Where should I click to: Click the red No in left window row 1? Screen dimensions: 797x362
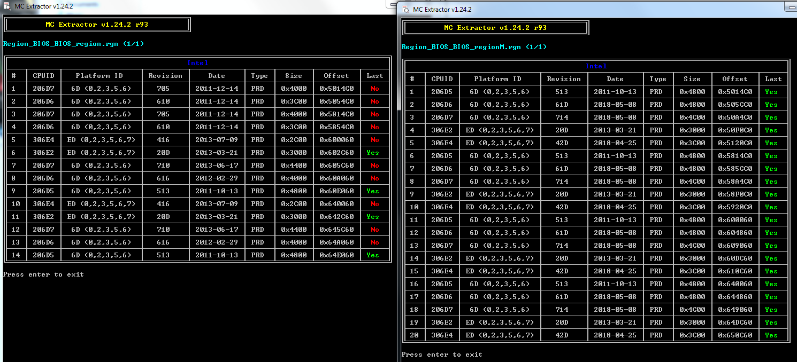tap(375, 89)
